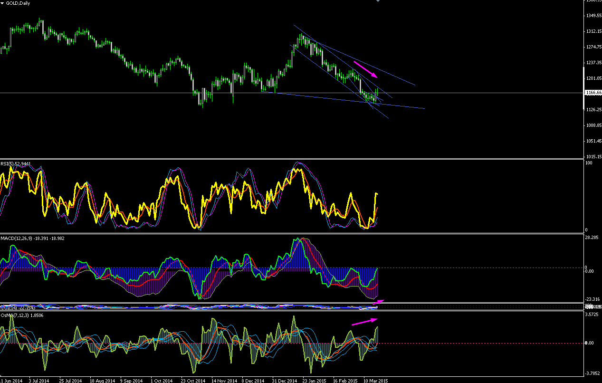The height and width of the screenshot is (383, 602).
Task: Click the 1201.05 price scale value
Action: tap(593, 78)
